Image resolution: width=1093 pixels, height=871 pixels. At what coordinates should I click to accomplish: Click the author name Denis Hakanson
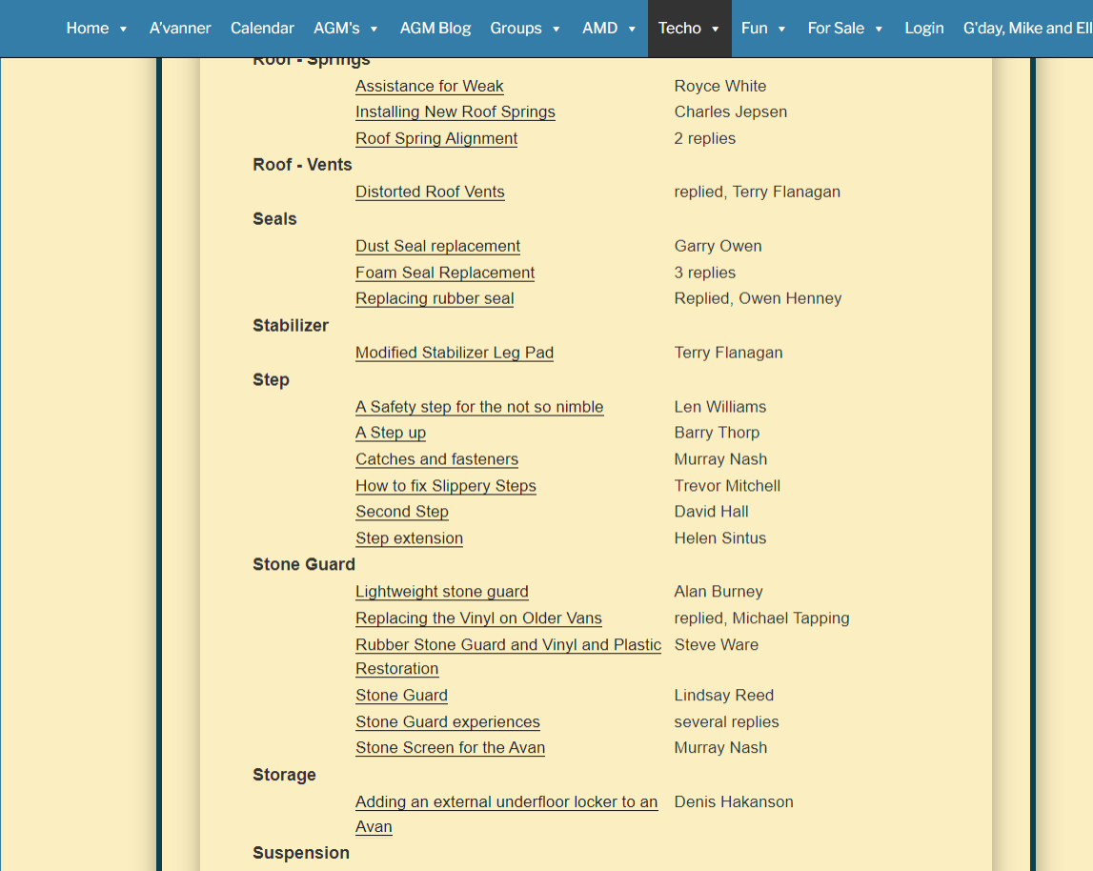click(x=734, y=802)
